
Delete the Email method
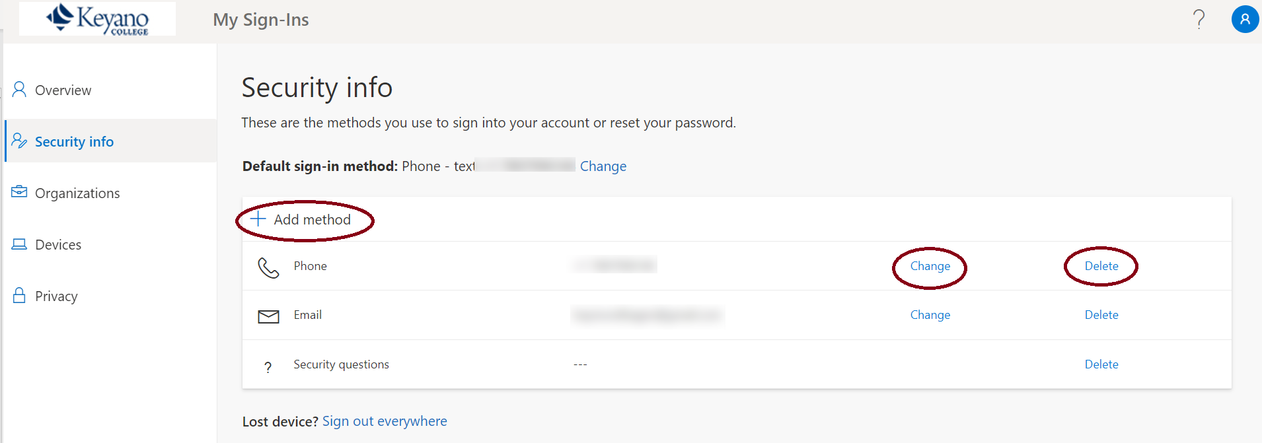tap(1101, 315)
